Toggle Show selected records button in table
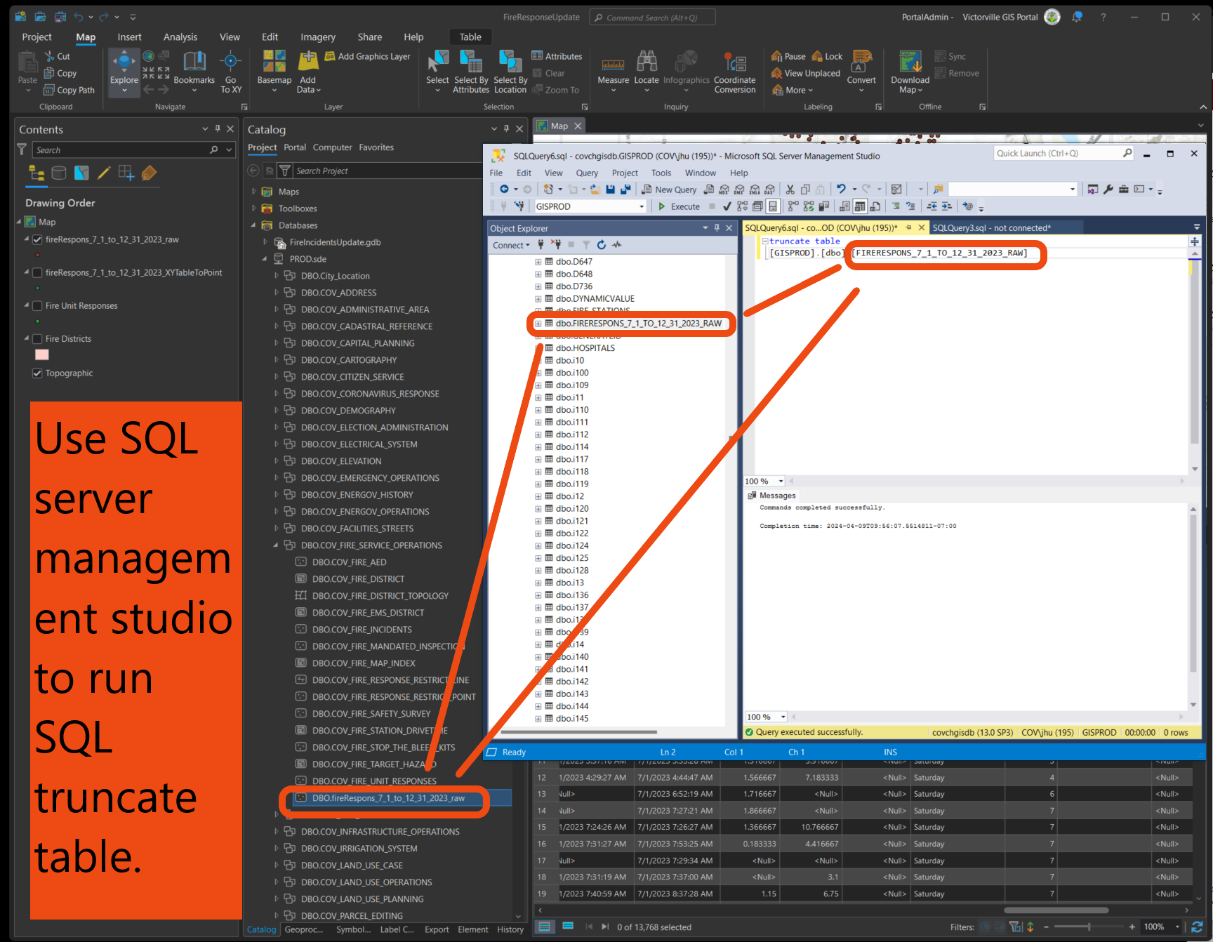1213x942 pixels. click(x=568, y=927)
